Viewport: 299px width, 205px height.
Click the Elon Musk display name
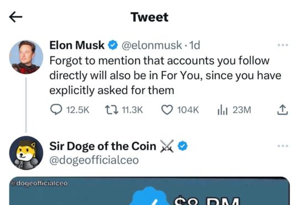coord(77,45)
